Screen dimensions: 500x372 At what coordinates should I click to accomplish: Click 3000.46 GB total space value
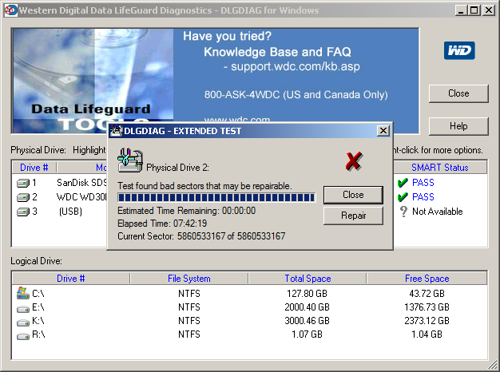(307, 321)
